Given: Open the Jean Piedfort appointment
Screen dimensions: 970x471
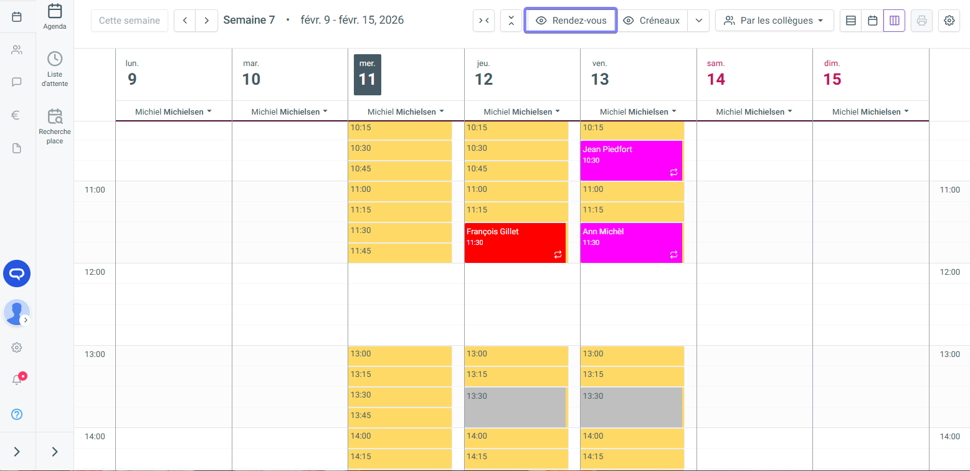Looking at the screenshot, I should coord(630,160).
